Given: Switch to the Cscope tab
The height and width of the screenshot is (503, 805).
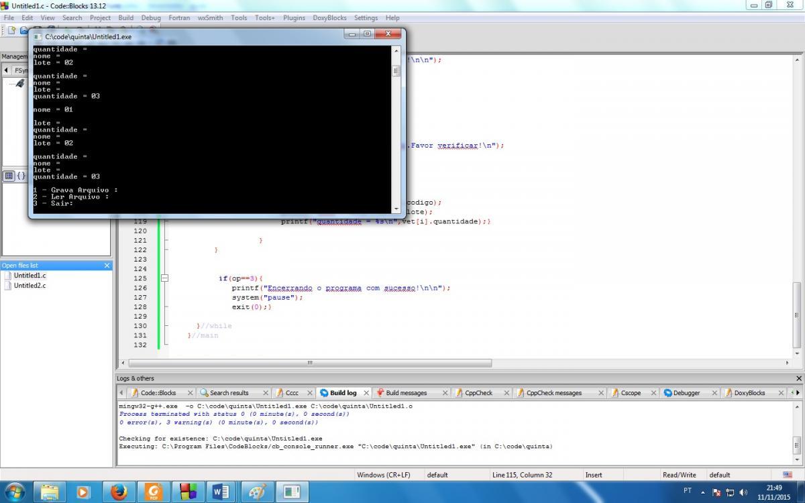Looking at the screenshot, I should [631, 393].
